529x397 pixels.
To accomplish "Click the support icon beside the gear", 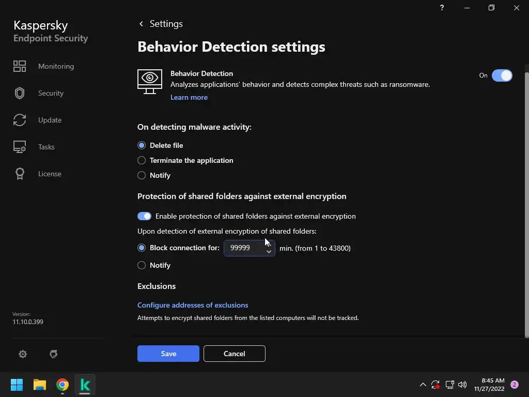I will click(x=54, y=354).
